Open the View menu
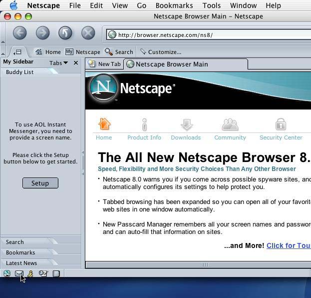Image resolution: width=311 pixels, height=298 pixels. coord(120,5)
